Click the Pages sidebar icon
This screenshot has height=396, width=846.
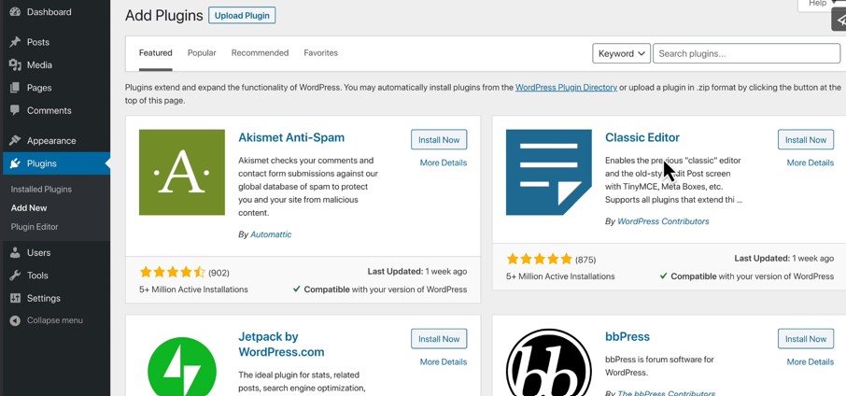click(x=15, y=88)
